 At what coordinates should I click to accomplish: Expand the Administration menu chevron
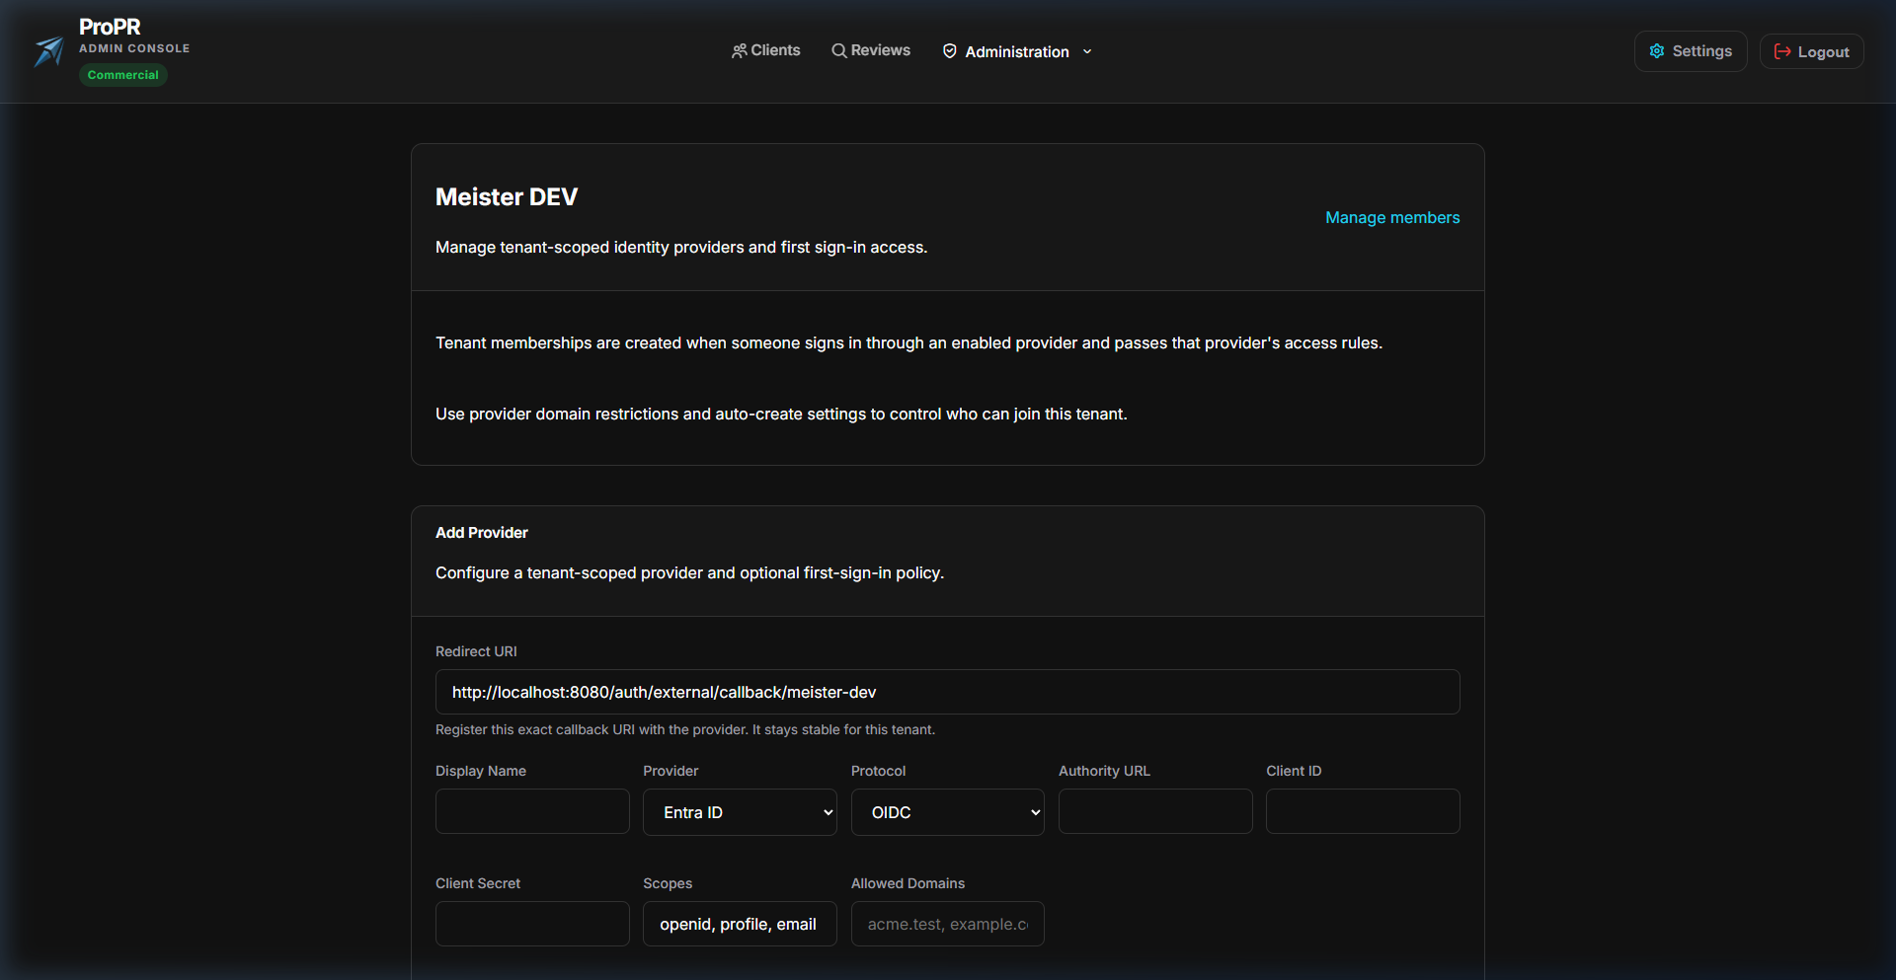(1087, 51)
